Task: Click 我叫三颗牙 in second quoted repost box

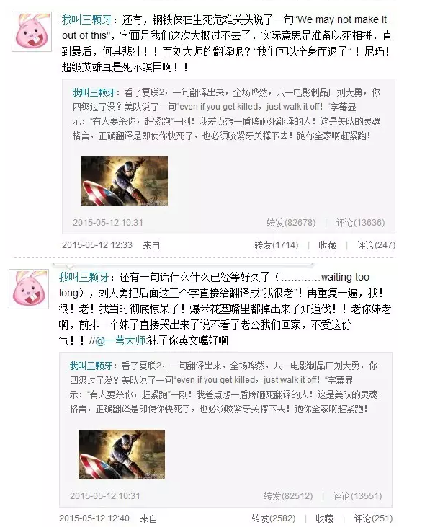Action: coord(91,366)
